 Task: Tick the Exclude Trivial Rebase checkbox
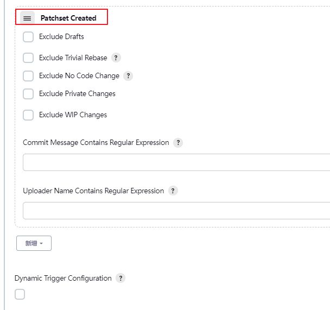point(28,58)
